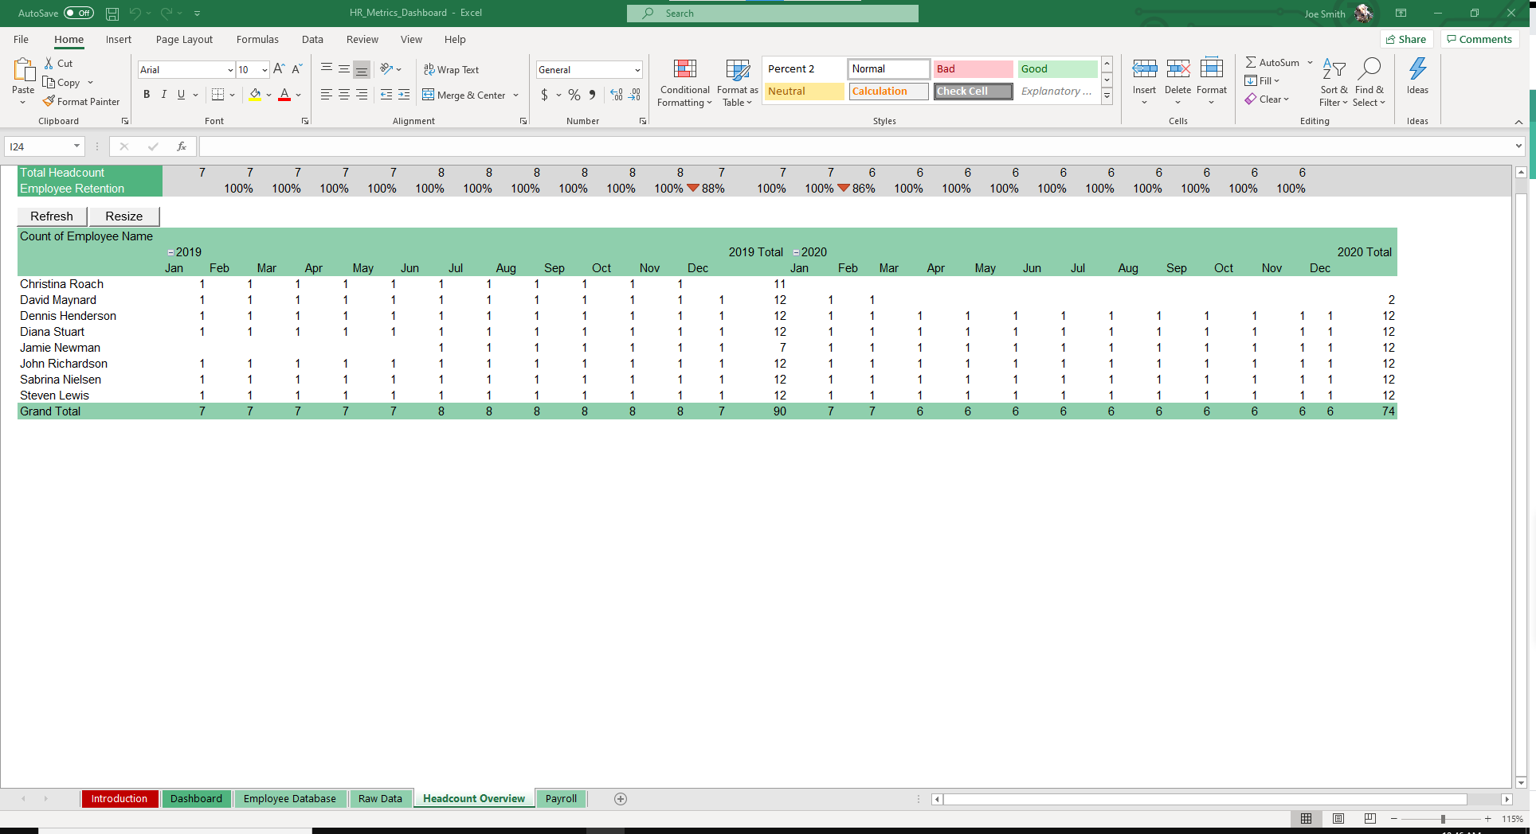Open the Formulas ribbon tab
Image resolution: width=1536 pixels, height=834 pixels.
click(x=257, y=40)
